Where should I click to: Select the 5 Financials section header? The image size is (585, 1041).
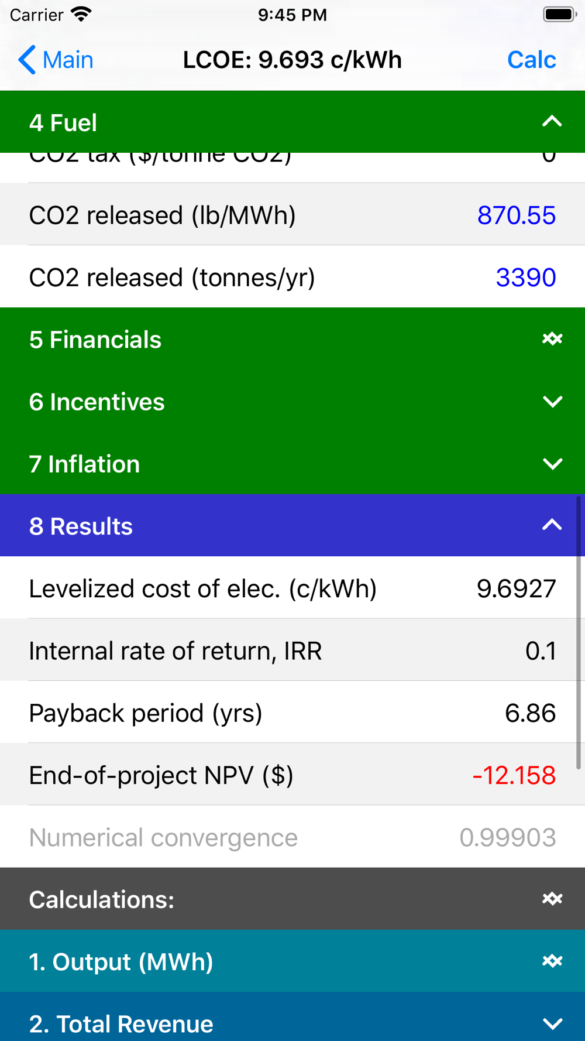click(x=95, y=340)
